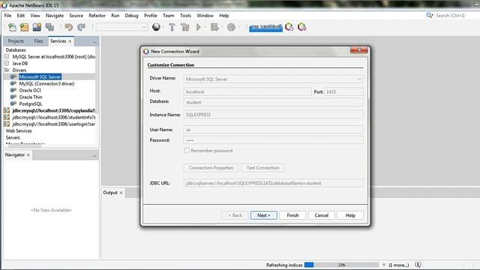Open the Edit menu
Viewport: 480px width, 270px height.
coord(21,16)
